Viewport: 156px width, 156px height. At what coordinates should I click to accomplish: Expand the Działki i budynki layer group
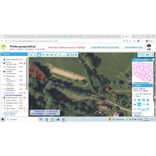(x=2, y=97)
